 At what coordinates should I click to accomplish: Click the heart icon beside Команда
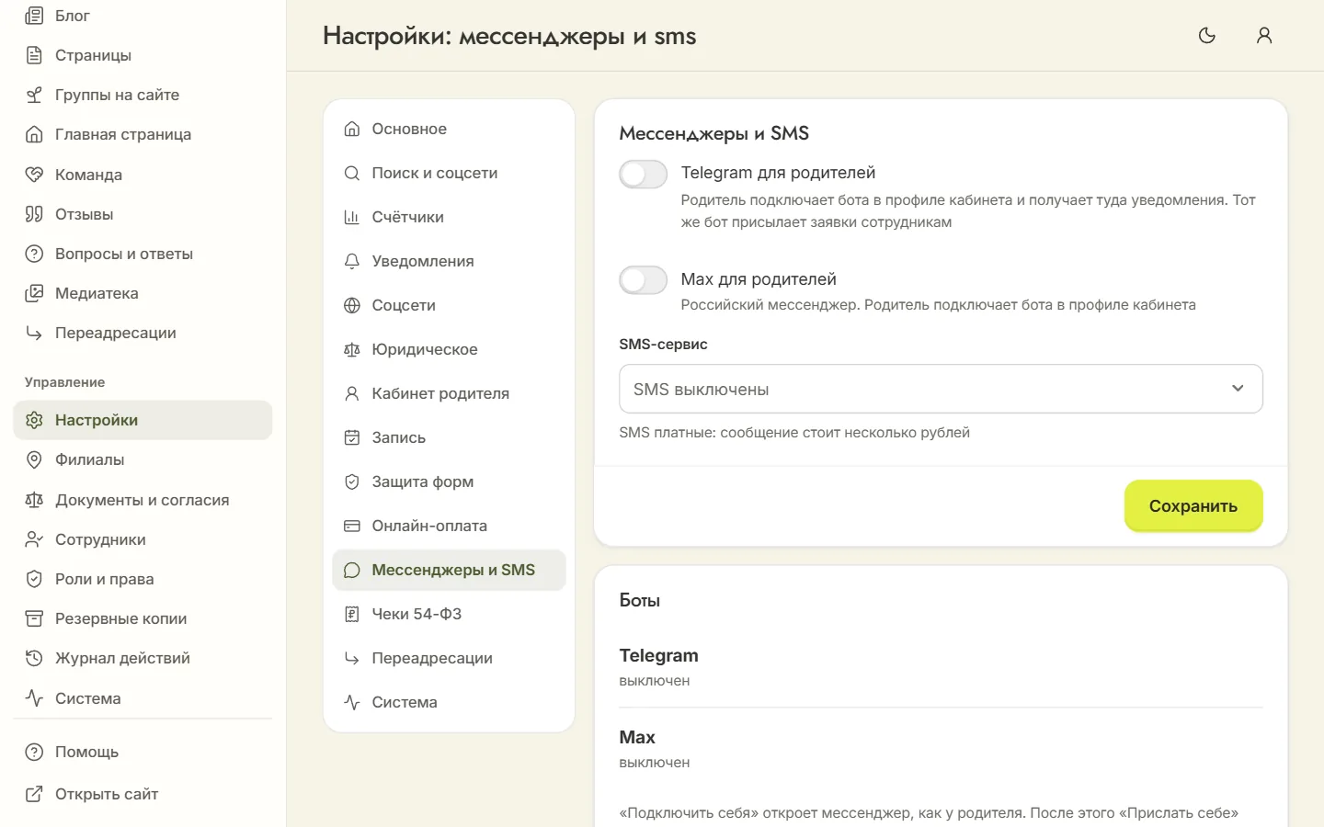point(34,175)
